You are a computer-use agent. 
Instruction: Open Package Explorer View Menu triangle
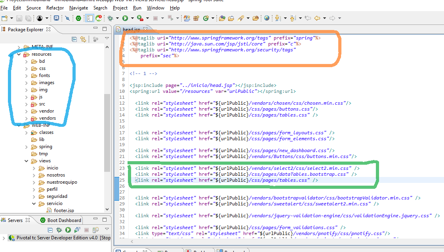pyautogui.click(x=107, y=38)
